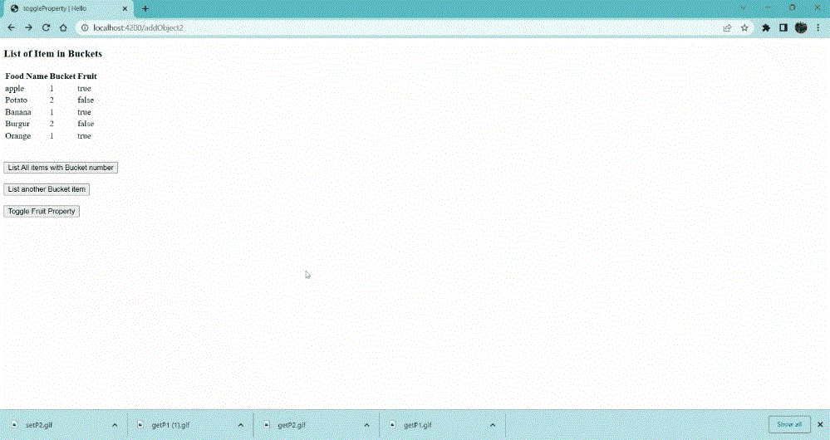Image resolution: width=830 pixels, height=440 pixels.
Task: Open downloaded file getP1 (1).gif
Action: pos(170,425)
